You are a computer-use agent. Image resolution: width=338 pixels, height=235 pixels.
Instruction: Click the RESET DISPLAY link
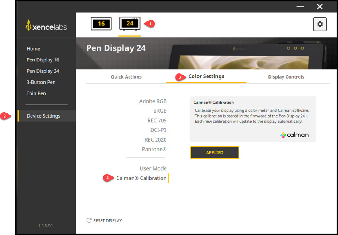(107, 220)
